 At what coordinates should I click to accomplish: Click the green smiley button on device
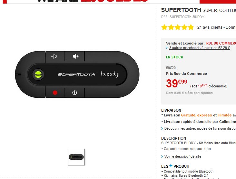tap(38, 75)
